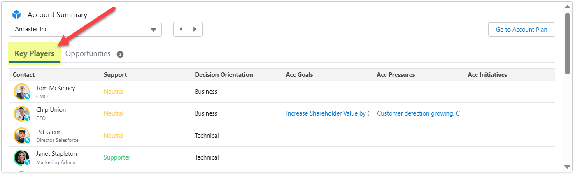Click the Account Summary cube icon
This screenshot has height=176, width=575.
click(x=16, y=15)
